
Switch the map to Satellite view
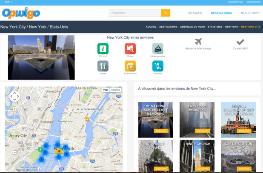[116, 90]
